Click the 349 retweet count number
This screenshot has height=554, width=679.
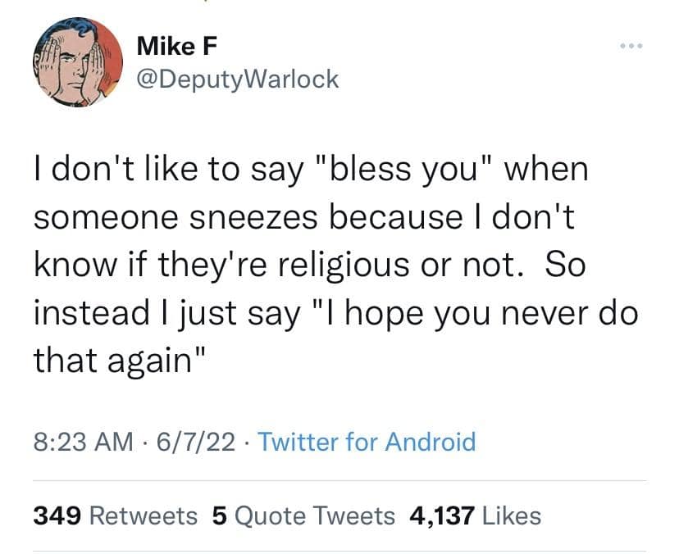click(57, 515)
